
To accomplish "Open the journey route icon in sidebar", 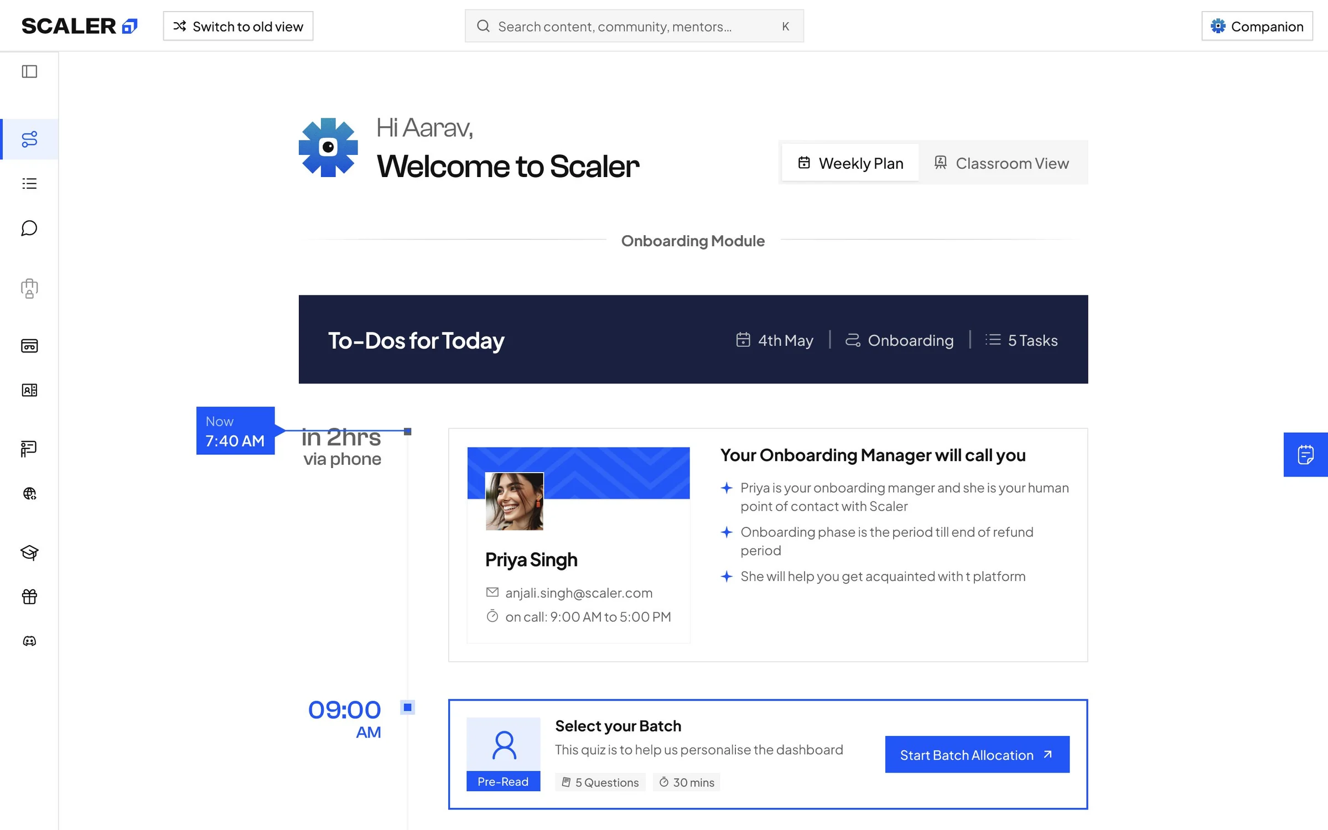I will 29,139.
